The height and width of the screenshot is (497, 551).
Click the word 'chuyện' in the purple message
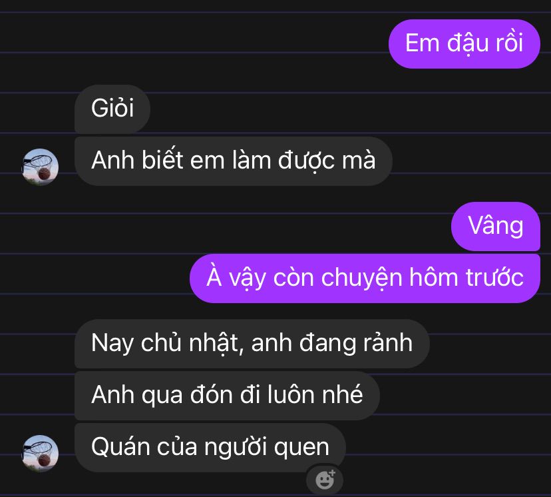pyautogui.click(x=361, y=278)
